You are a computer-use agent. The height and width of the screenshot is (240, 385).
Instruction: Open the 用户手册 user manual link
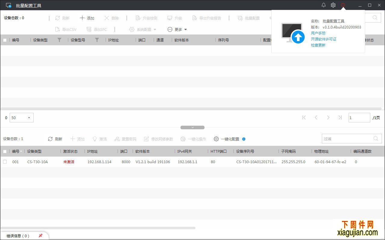tap(318, 33)
